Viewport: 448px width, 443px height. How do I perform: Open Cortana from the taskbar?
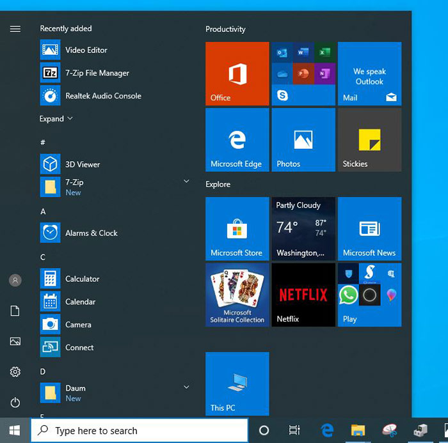point(264,430)
